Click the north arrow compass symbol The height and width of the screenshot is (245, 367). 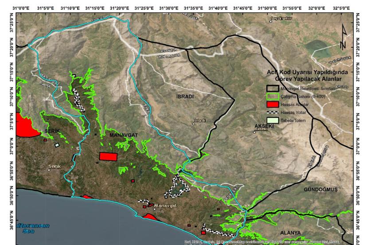343,42
